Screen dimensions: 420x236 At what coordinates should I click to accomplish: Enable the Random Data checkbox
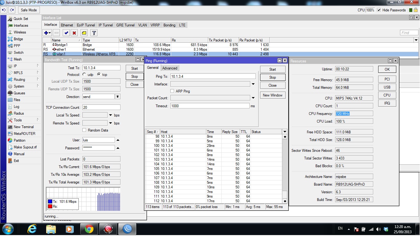pos(84,130)
